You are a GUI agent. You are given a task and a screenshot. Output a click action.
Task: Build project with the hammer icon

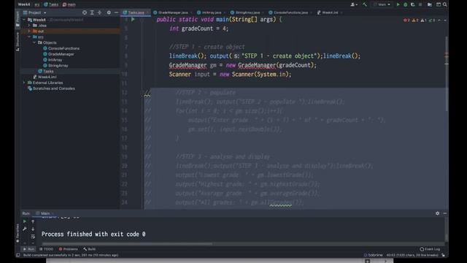pos(365,4)
